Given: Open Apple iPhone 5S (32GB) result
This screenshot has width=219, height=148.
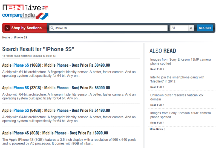Looking at the screenshot, I should pos(56,88).
